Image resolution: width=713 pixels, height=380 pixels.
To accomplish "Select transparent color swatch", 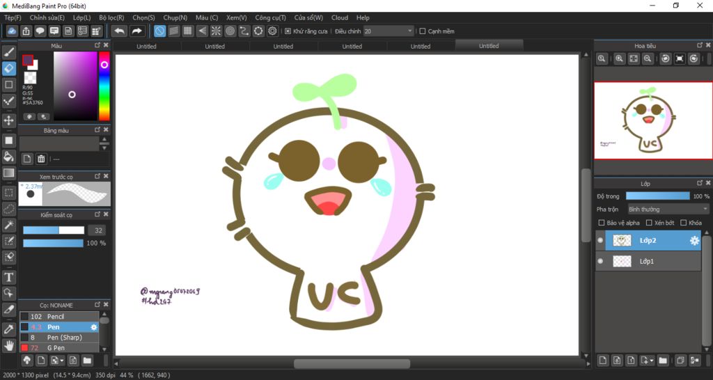I will [x=30, y=77].
